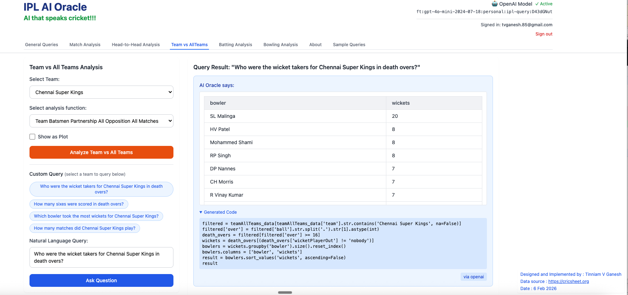Open the Sample Queries tab

tap(349, 45)
